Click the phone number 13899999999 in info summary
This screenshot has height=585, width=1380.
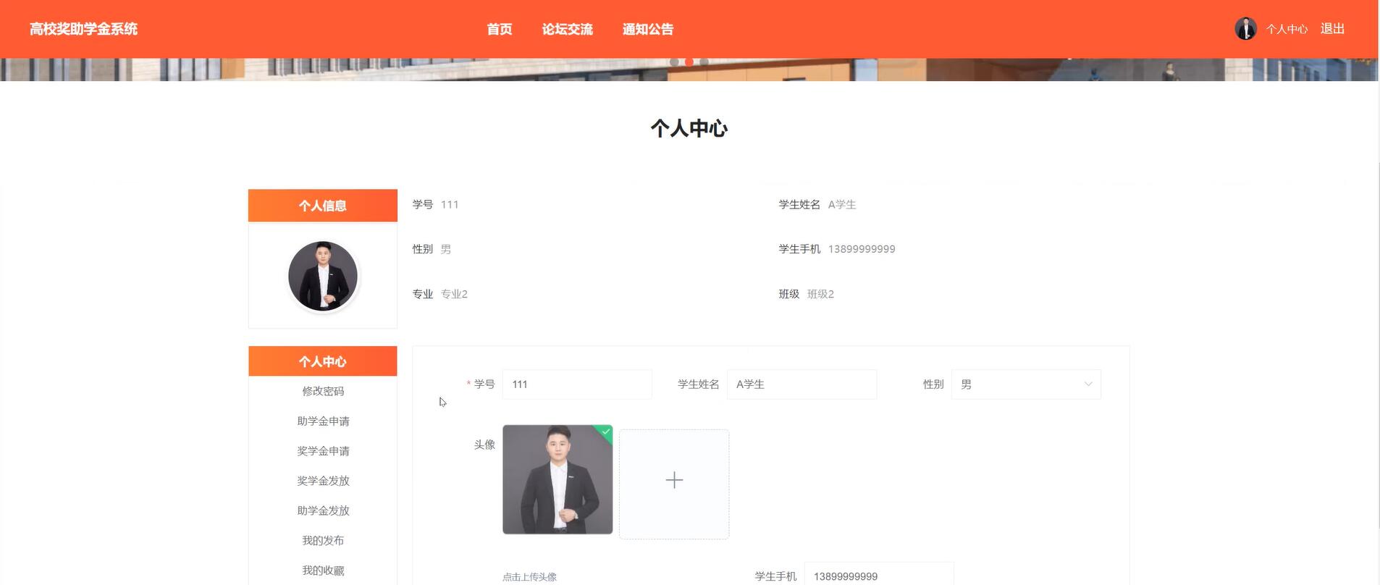click(862, 249)
